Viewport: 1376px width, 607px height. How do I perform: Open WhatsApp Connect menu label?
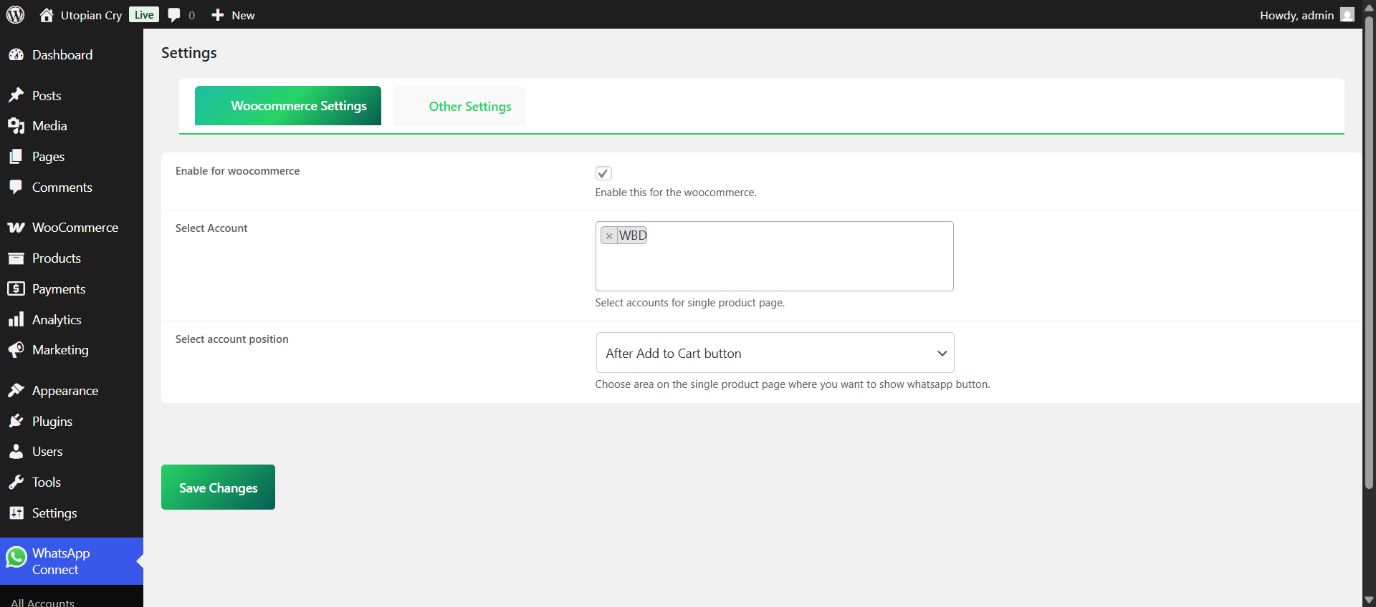[x=61, y=561]
